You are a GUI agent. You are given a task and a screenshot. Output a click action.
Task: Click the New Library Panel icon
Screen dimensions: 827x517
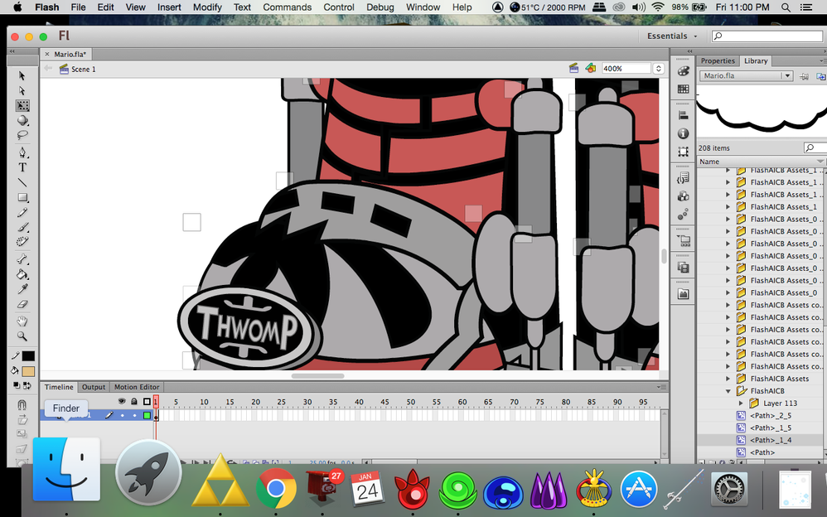[x=820, y=76]
